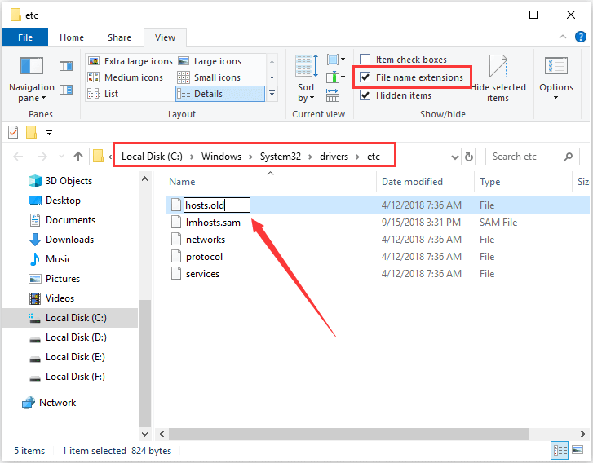Click the horizontal scrollbar thumb of the file list
Image resolution: width=593 pixels, height=463 pixels.
coord(348,434)
